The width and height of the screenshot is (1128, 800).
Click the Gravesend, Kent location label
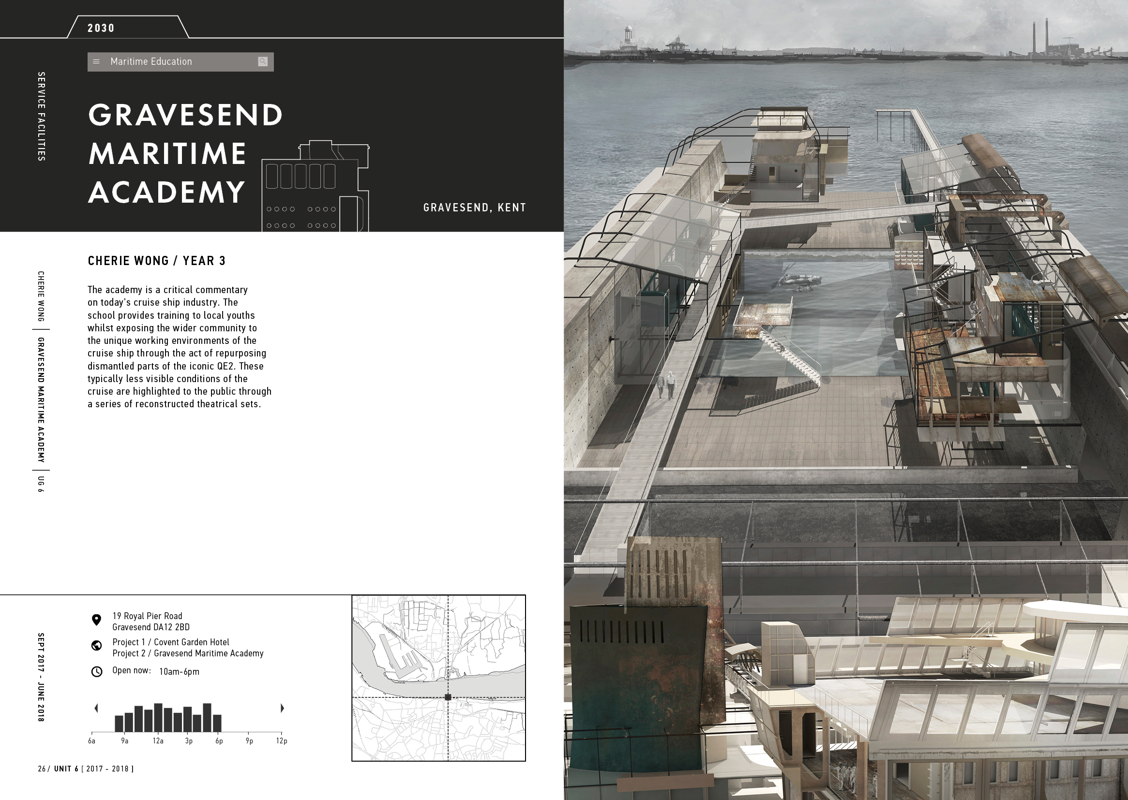point(474,207)
